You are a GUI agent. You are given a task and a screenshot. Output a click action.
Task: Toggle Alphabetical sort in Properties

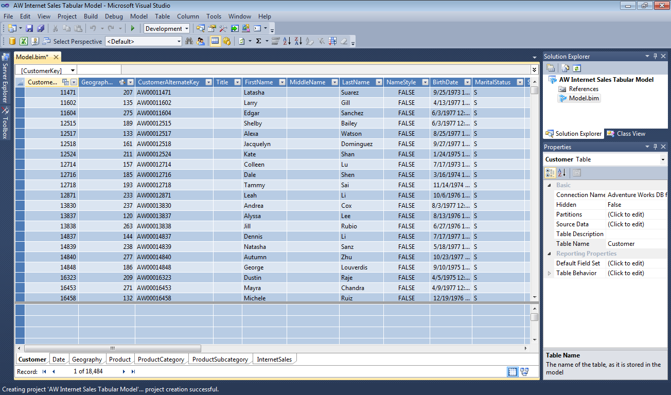(561, 173)
